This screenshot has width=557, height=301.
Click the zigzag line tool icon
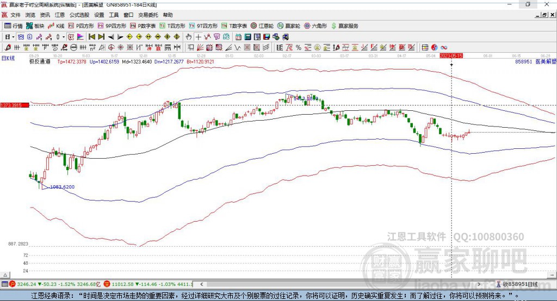pos(238,47)
